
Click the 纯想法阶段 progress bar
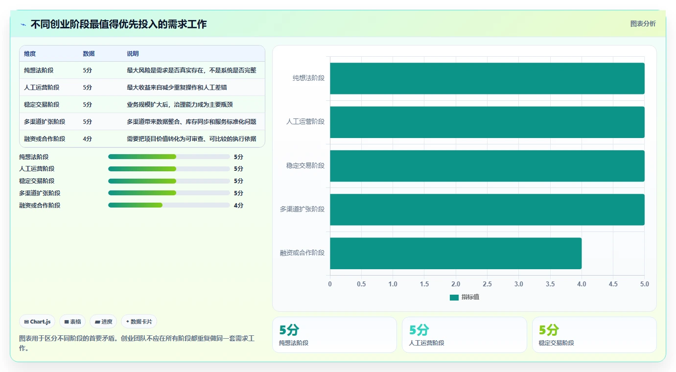(x=169, y=157)
